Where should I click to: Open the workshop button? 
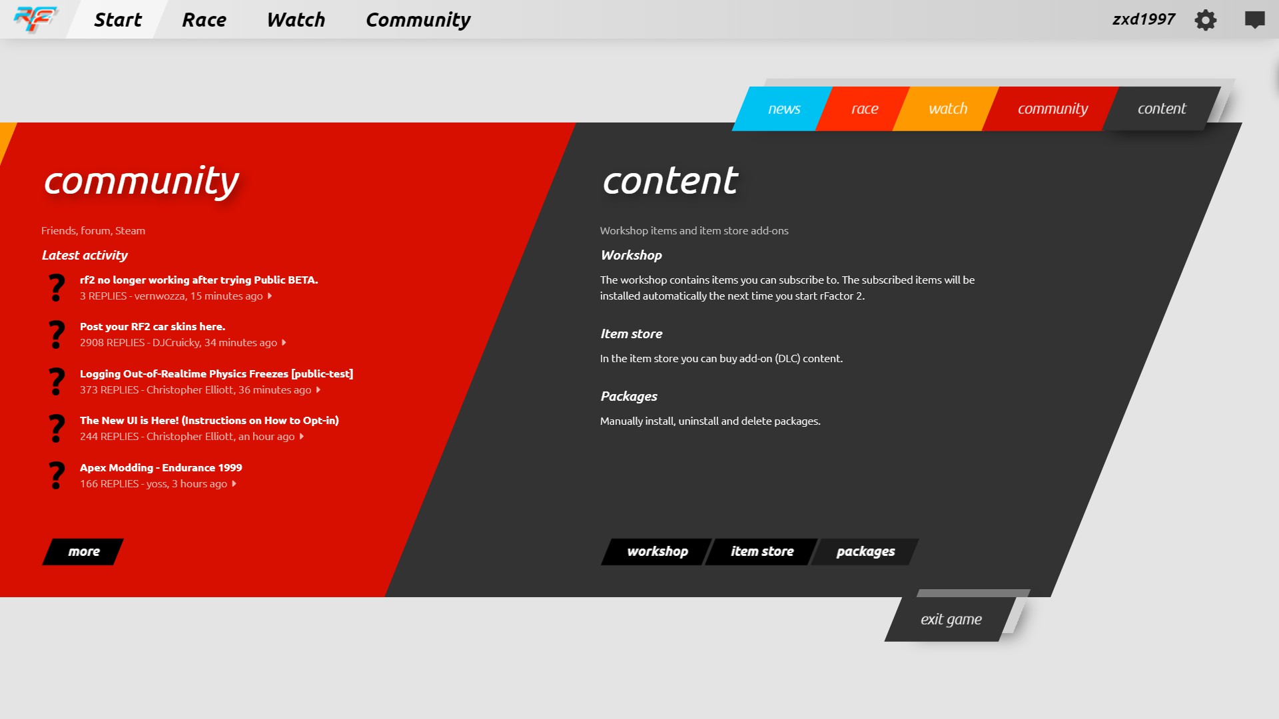[657, 551]
